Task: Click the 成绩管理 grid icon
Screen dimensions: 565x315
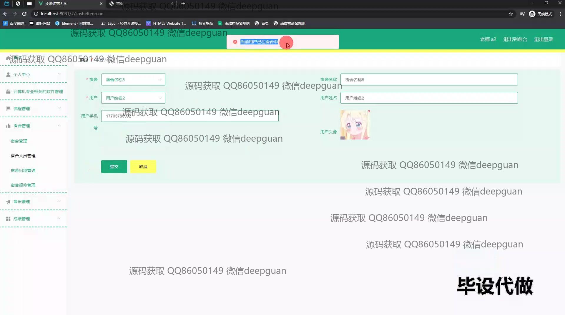Action: [8, 219]
